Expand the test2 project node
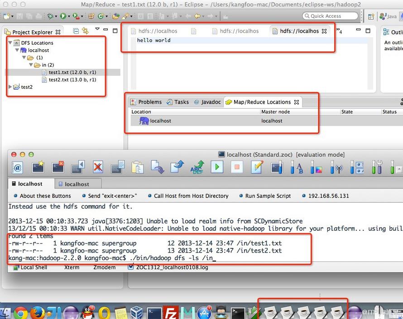Screen dimensions: 403x319 [x=10, y=87]
